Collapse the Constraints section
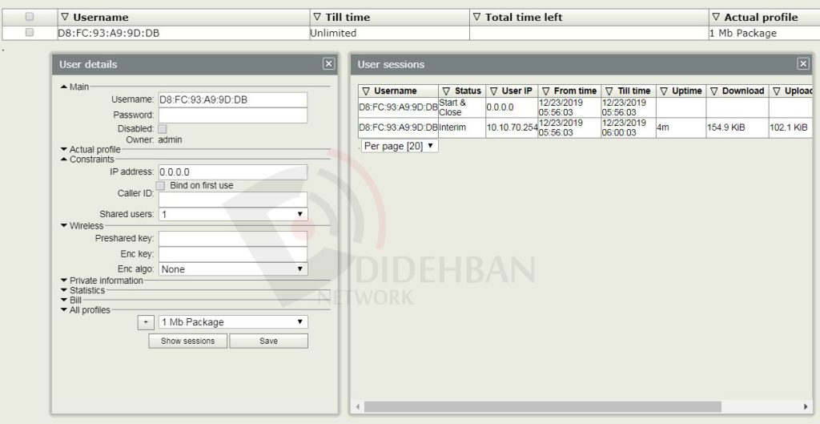This screenshot has width=820, height=424. pos(64,160)
